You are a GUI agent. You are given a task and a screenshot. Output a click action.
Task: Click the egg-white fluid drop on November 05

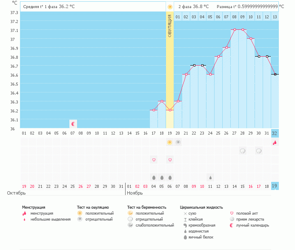pos(162,178)
